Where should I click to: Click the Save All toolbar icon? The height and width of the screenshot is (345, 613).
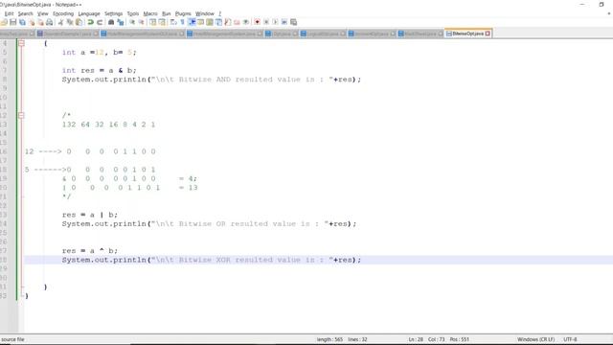pyautogui.click(x=22, y=22)
